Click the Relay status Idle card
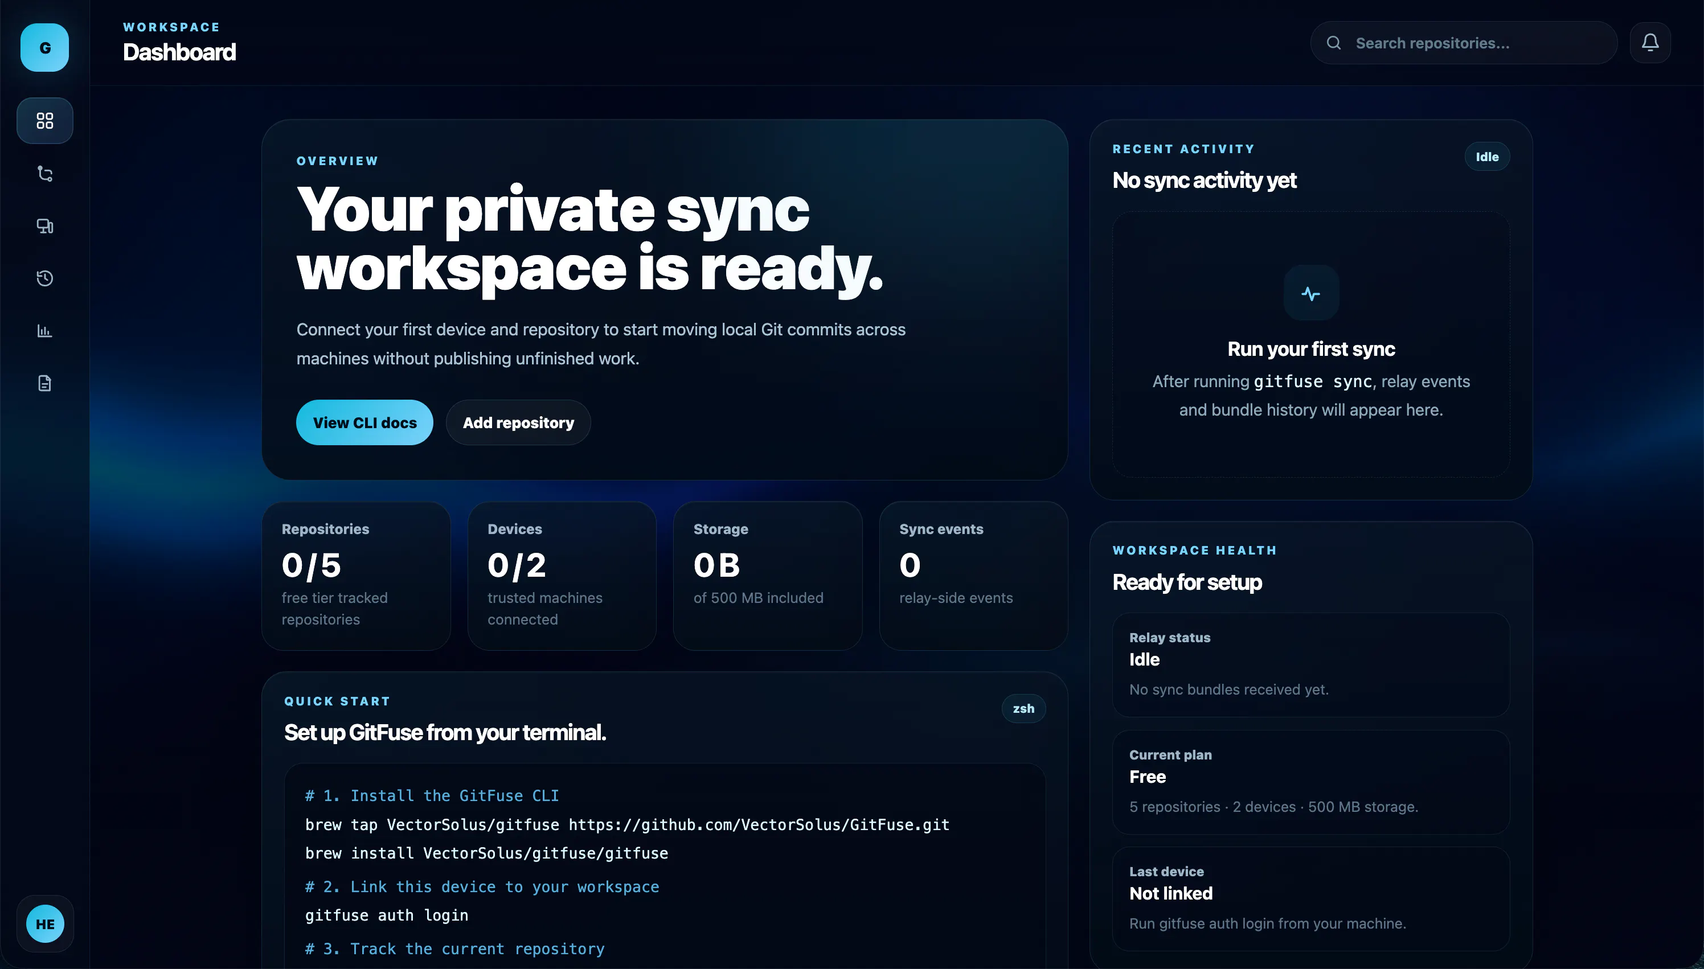This screenshot has height=969, width=1704. (x=1310, y=665)
